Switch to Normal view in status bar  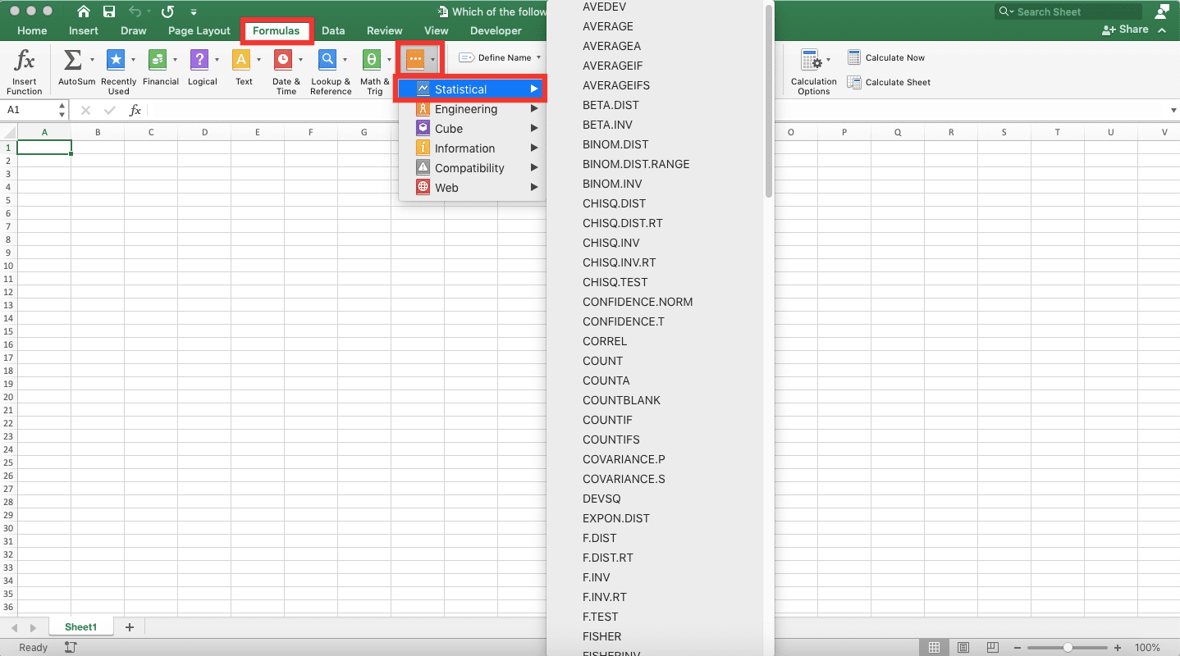coord(934,648)
